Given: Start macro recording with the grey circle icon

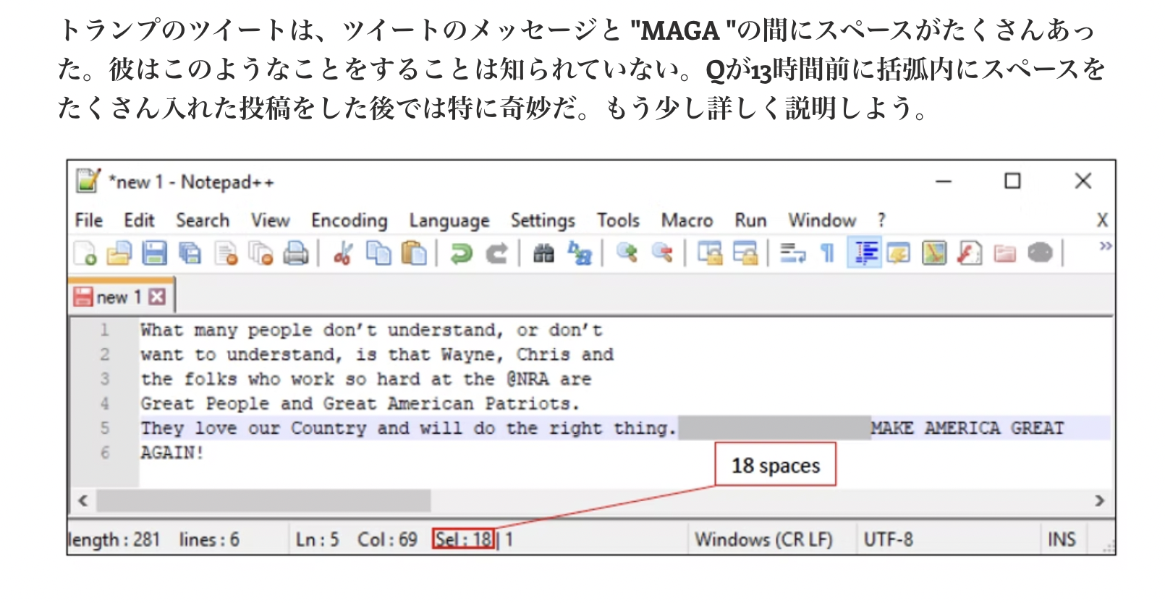Looking at the screenshot, I should [x=1040, y=253].
